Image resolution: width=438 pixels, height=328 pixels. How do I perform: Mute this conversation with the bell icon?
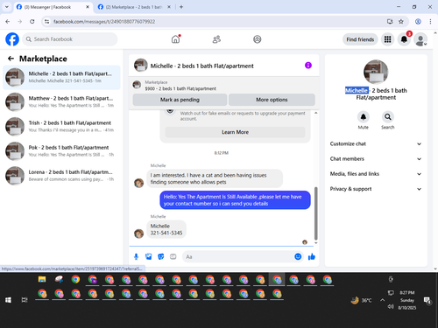pos(364,117)
